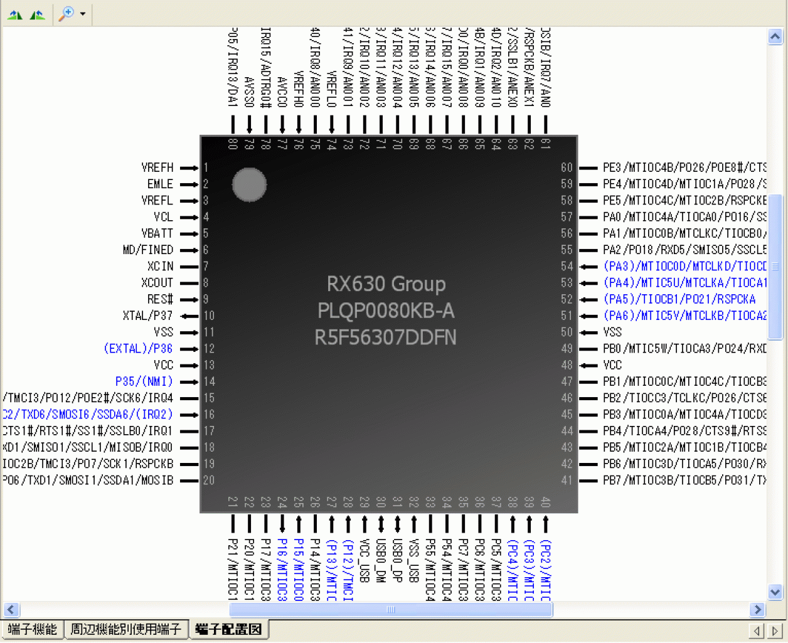Click the tab strip scroll-right arrow
Screen dimensions: 788x643
[x=775, y=630]
